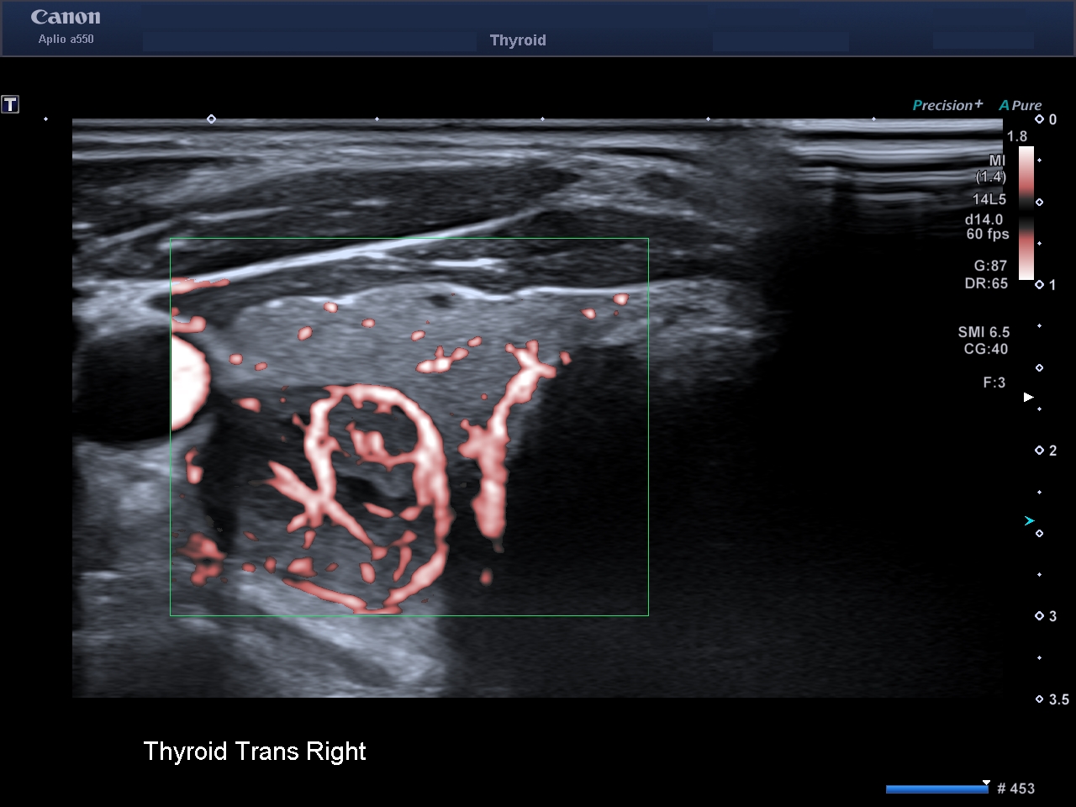Click the SMI color scale bar
The width and height of the screenshot is (1076, 807).
click(x=1026, y=213)
